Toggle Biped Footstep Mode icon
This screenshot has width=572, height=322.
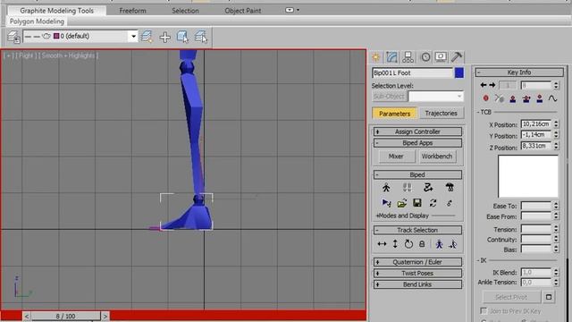[408, 188]
